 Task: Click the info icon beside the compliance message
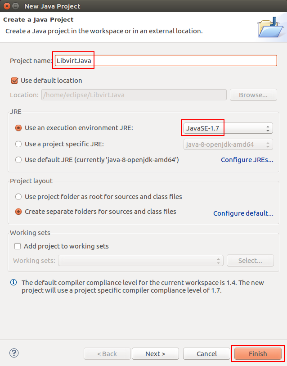pyautogui.click(x=13, y=282)
